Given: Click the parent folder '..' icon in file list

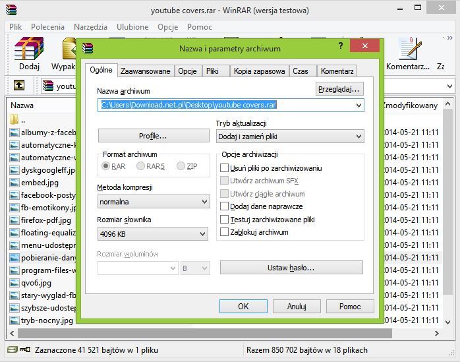Looking at the screenshot, I should coord(14,119).
